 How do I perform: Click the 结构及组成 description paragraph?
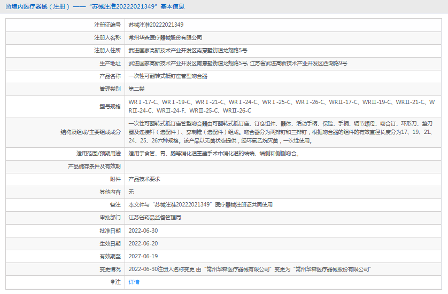tap(281, 132)
